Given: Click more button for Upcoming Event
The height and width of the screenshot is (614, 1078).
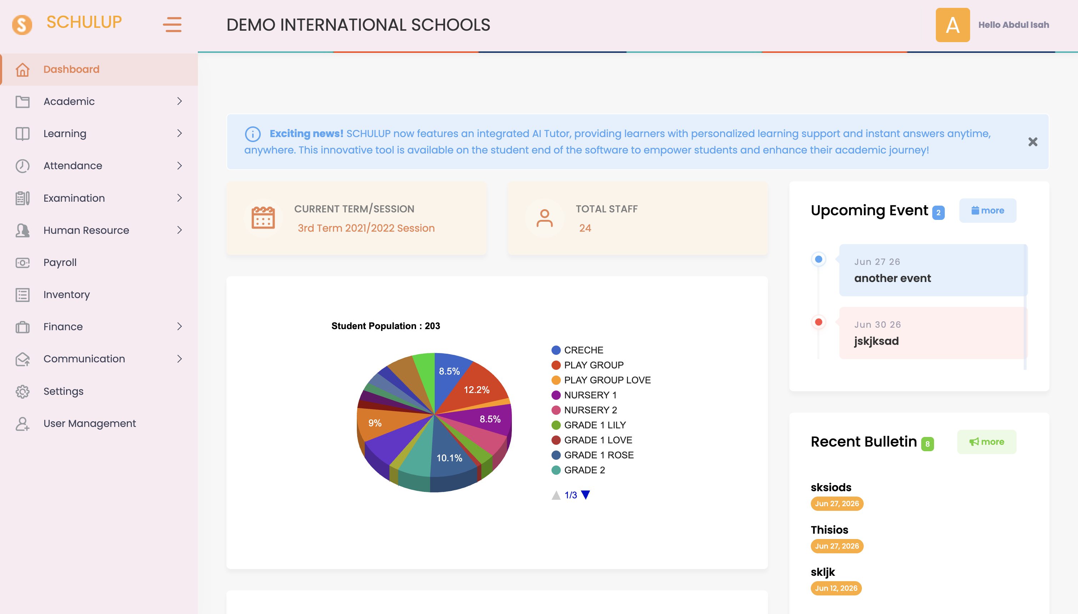Looking at the screenshot, I should [x=987, y=210].
